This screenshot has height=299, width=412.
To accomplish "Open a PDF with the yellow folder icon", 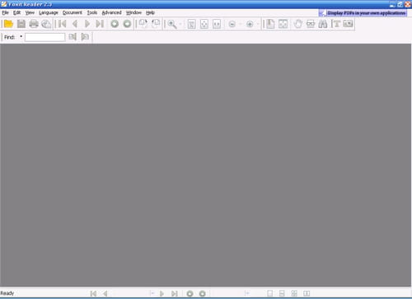I will click(8, 24).
